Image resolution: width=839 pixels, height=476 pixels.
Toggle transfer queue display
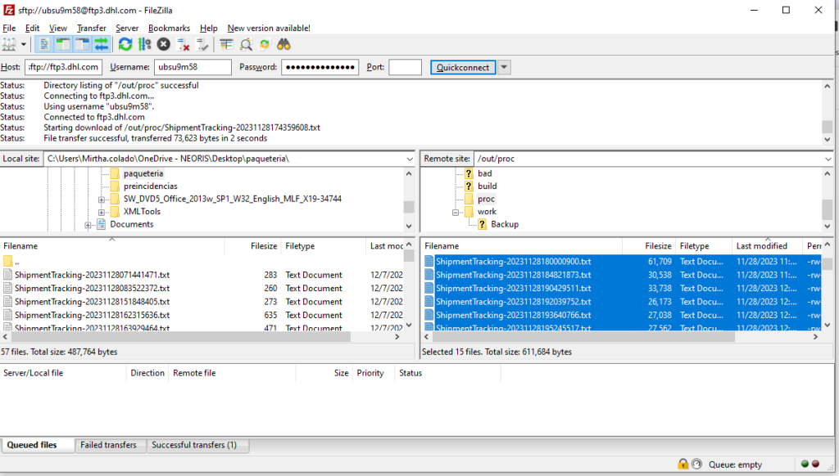coord(101,44)
